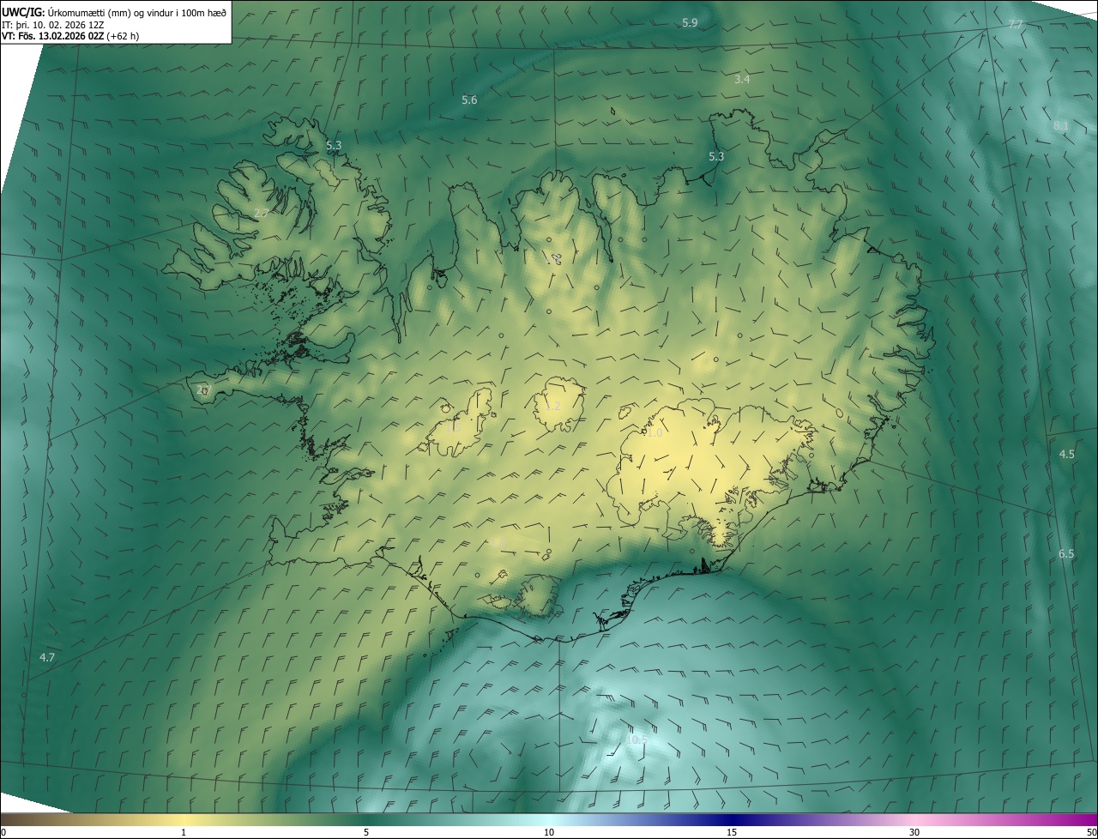Screen dimensions: 1098x839
Task: Click the 4.5 value label
Action: point(1066,454)
